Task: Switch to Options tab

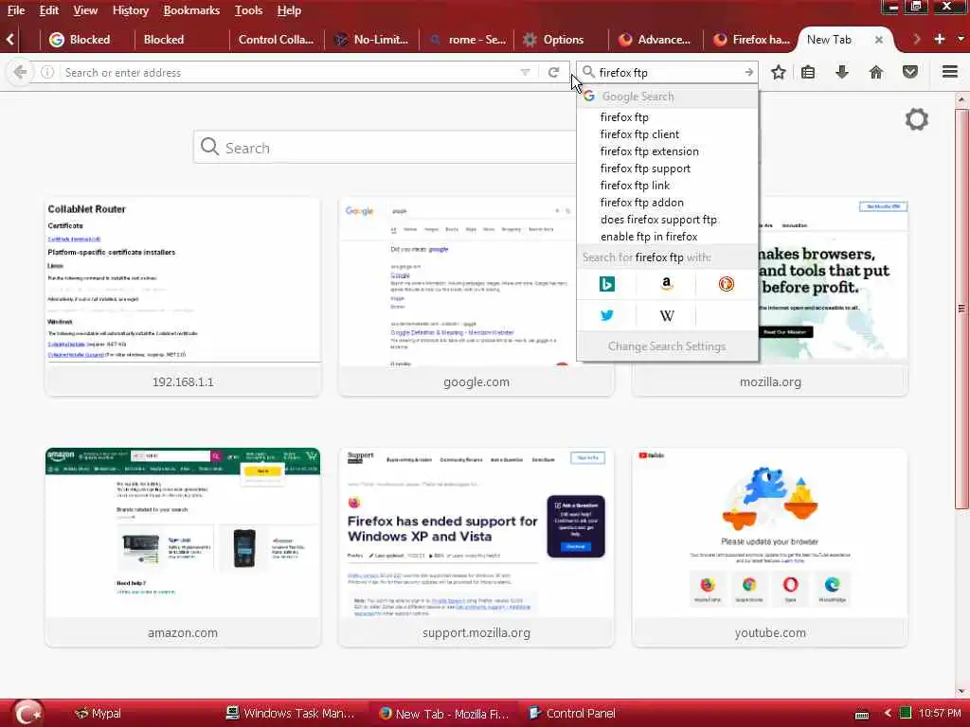Action: (x=562, y=40)
